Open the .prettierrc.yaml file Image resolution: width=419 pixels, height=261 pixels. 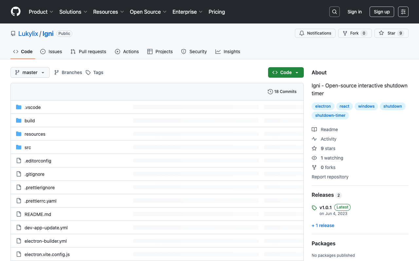click(x=41, y=201)
